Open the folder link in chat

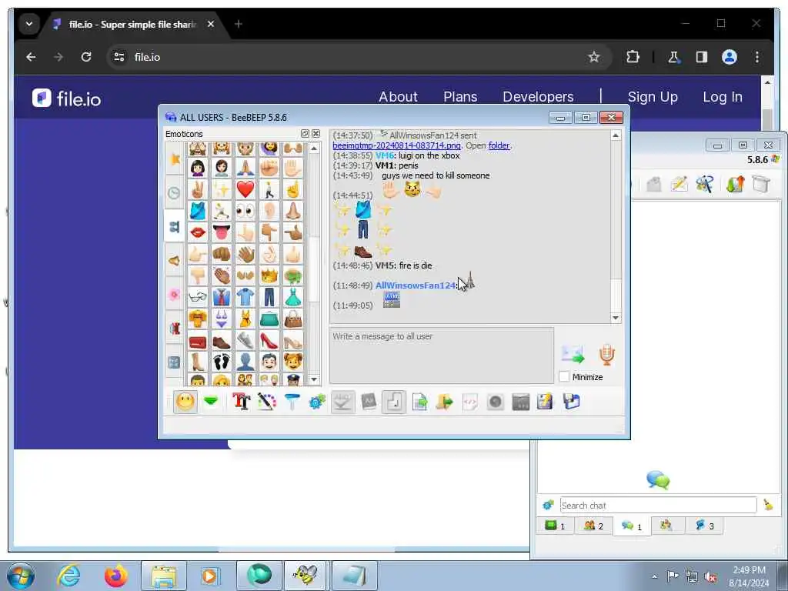(499, 145)
